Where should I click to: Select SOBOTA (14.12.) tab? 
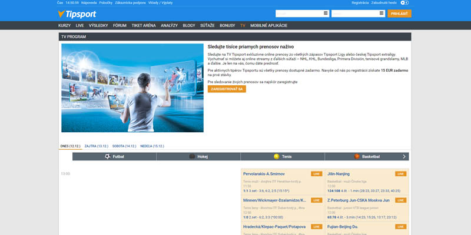click(x=124, y=146)
